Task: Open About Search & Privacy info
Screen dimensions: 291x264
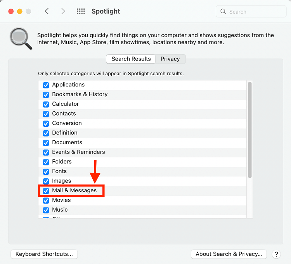Action: [229, 254]
